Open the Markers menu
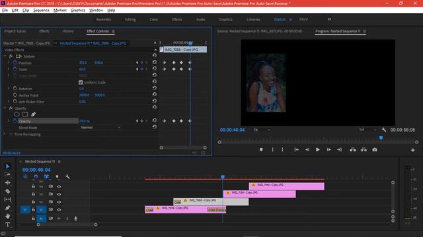 click(60, 11)
